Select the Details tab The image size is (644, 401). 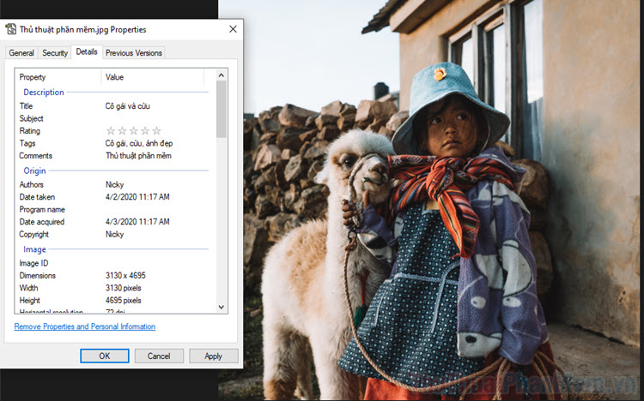click(87, 52)
